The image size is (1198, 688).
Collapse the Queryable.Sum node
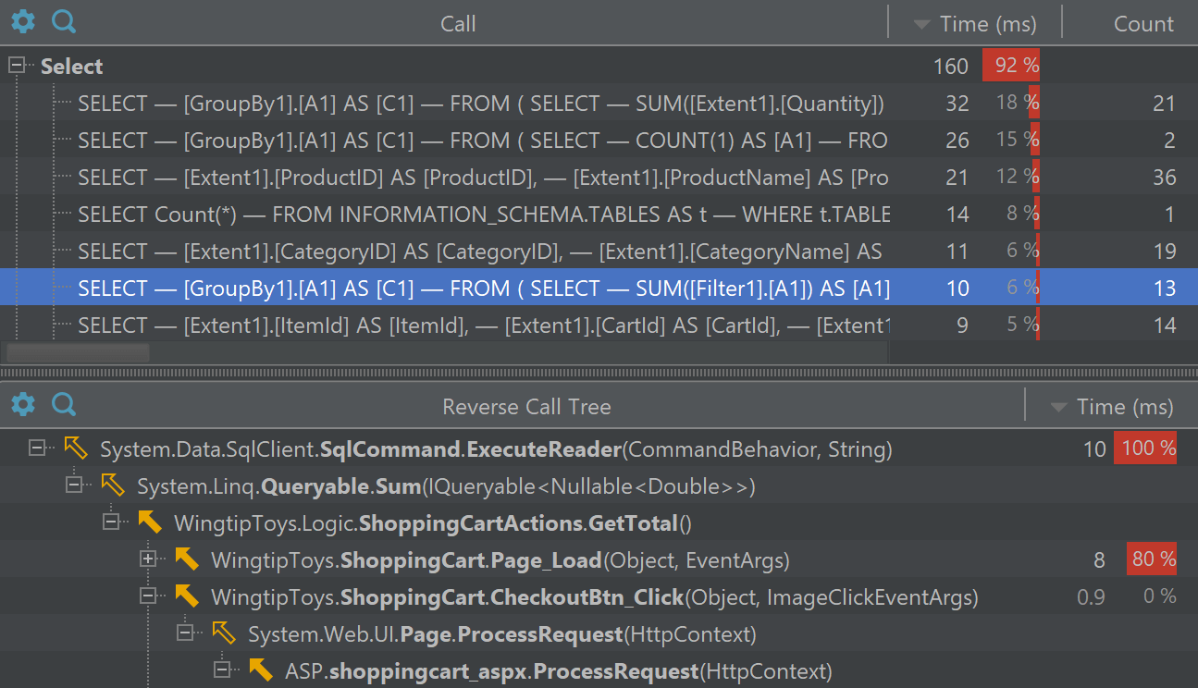[74, 485]
